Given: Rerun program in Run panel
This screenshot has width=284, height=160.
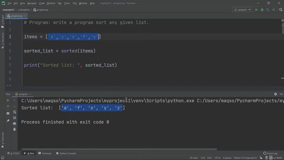Looking at the screenshot, I should point(8,100).
